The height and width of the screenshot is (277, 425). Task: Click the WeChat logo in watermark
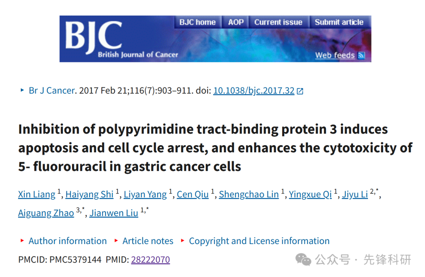(x=303, y=260)
